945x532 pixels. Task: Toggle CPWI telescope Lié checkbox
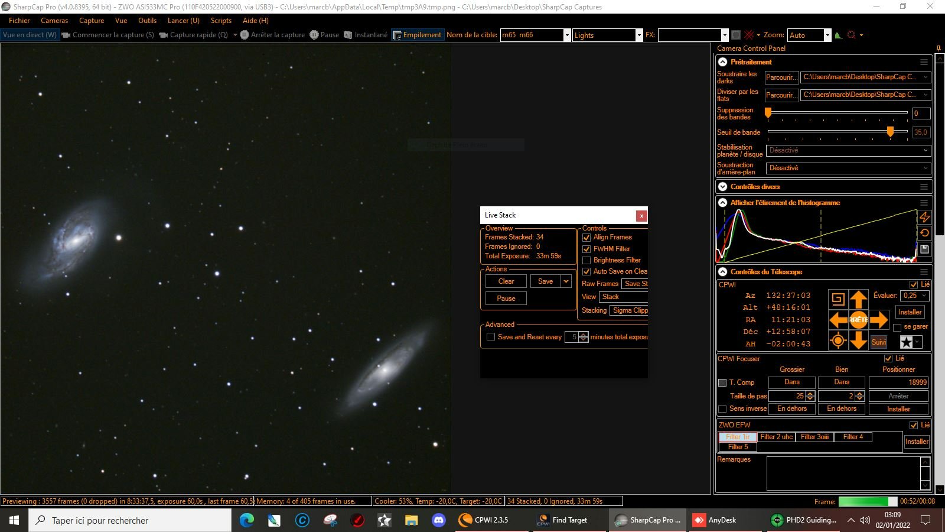point(914,284)
